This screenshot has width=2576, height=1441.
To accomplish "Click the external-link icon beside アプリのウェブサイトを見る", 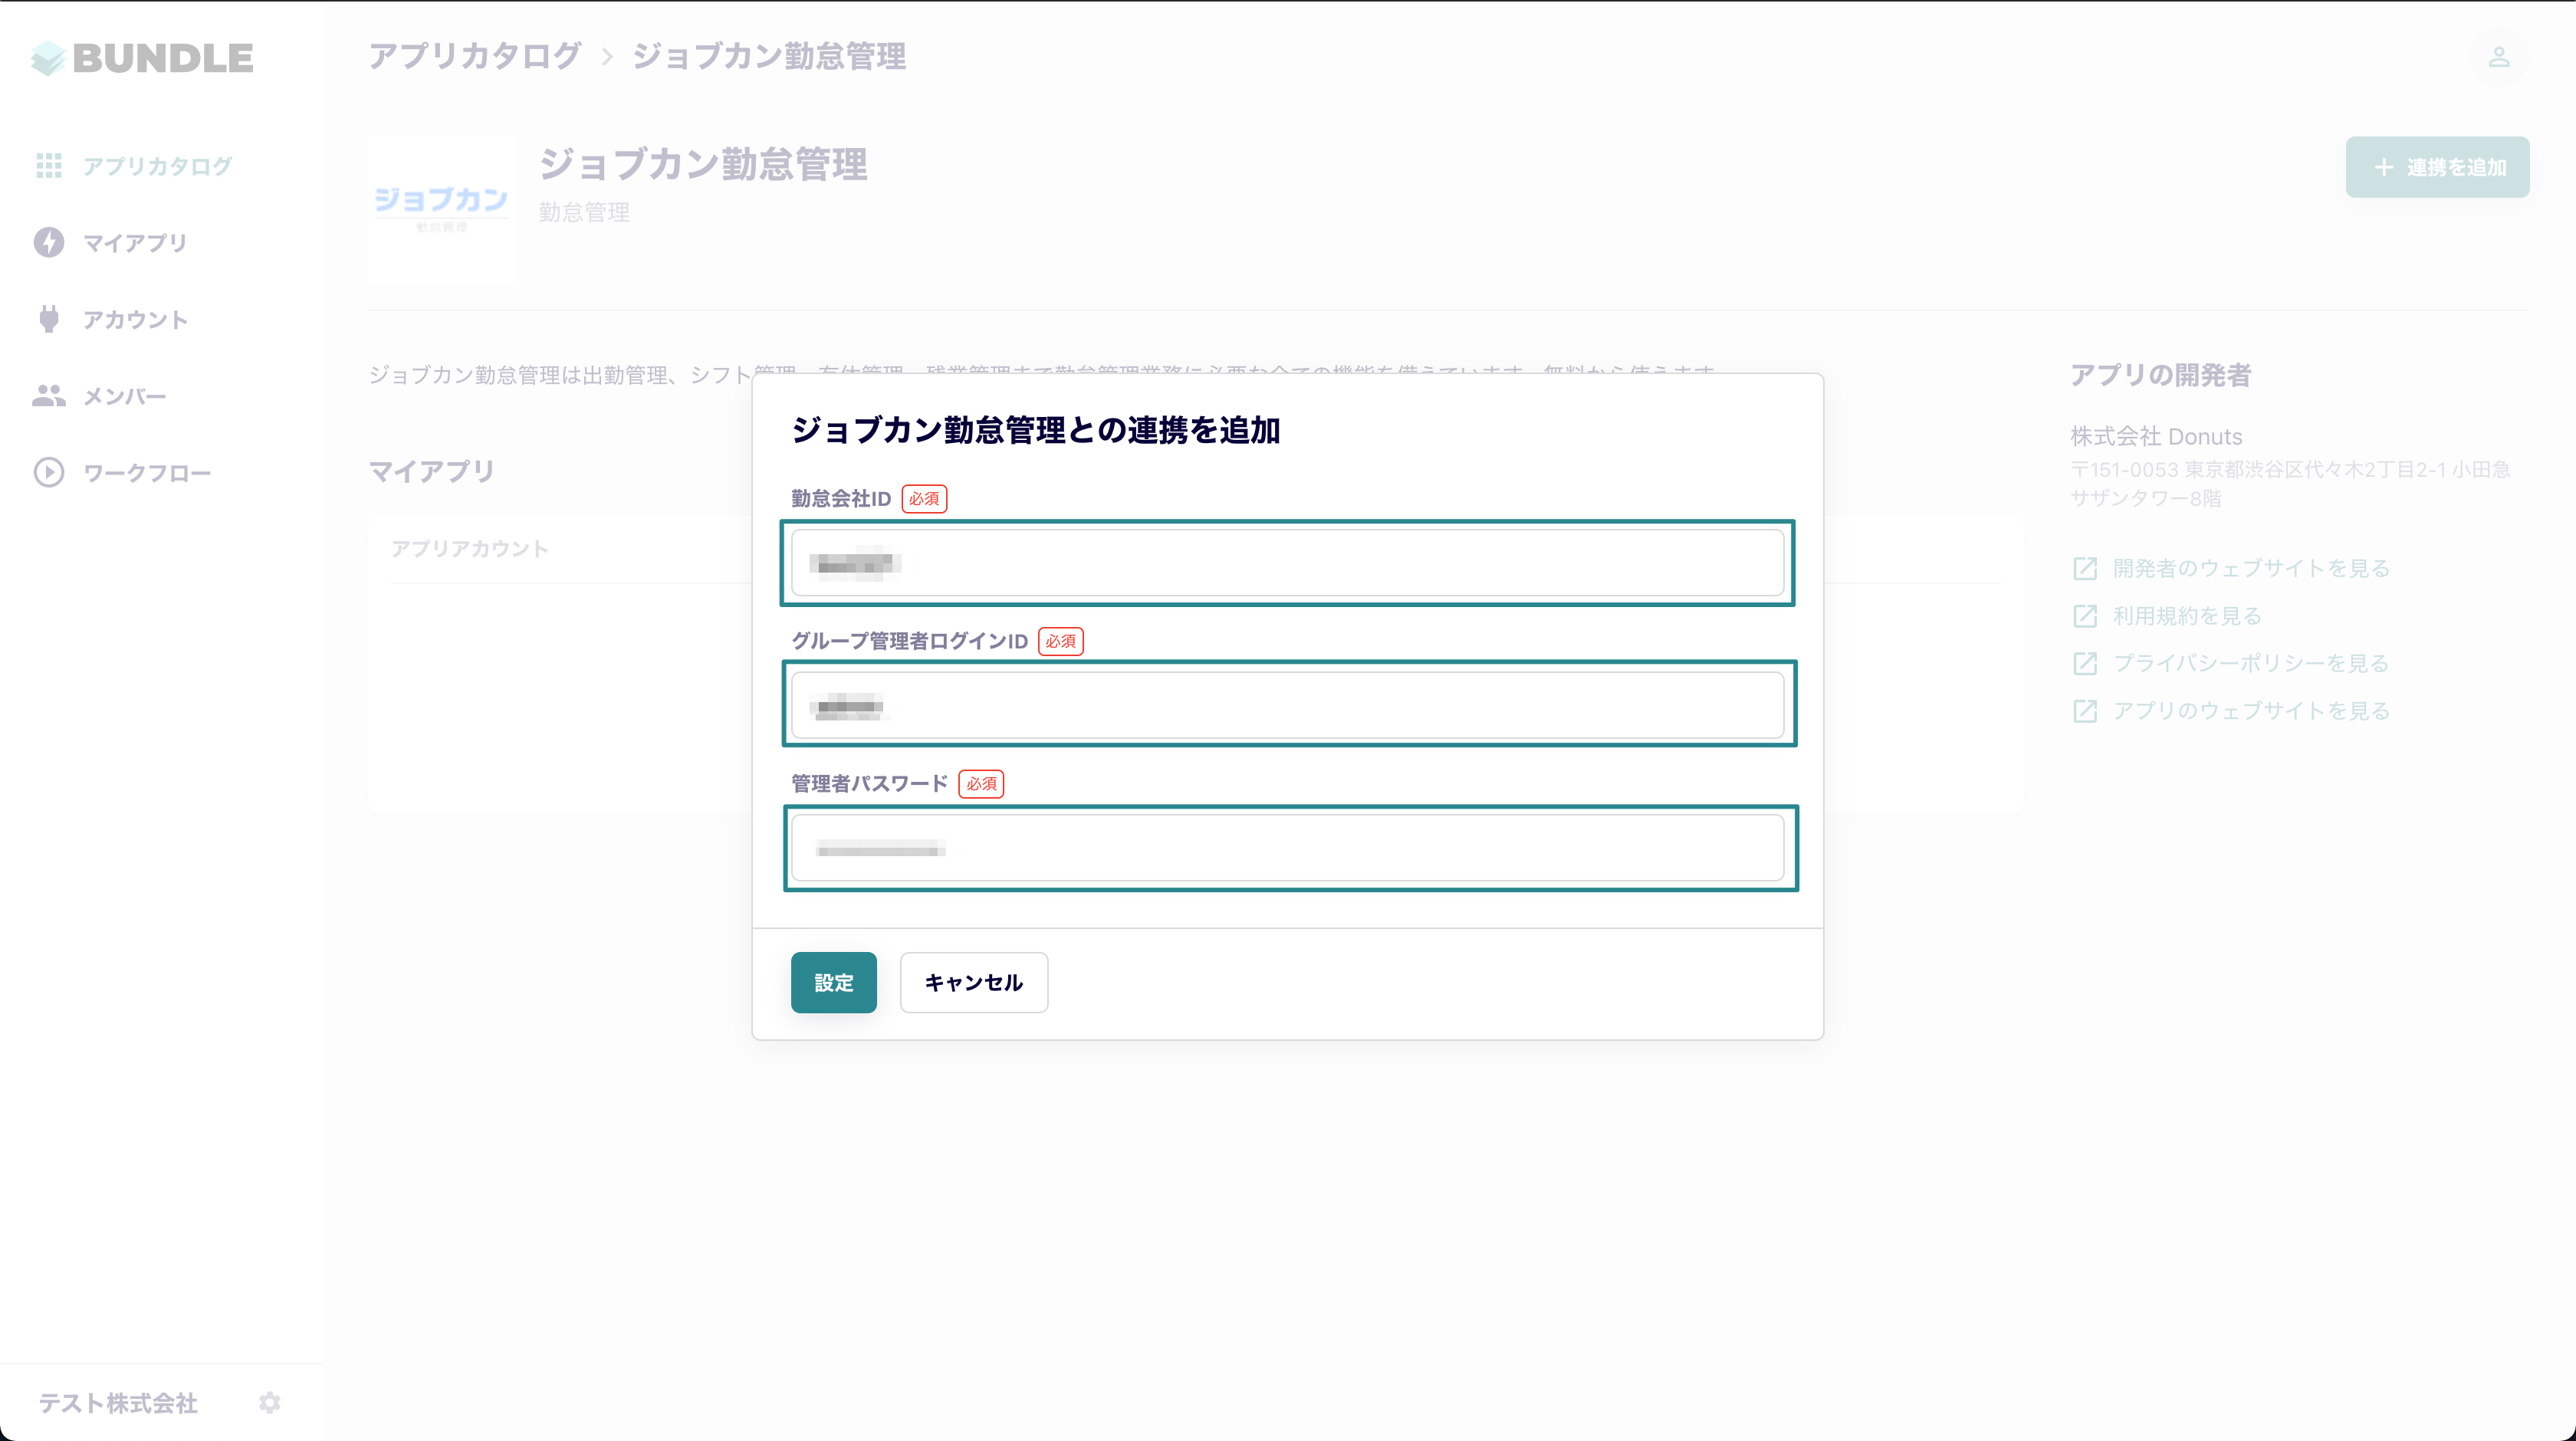I will pos(2085,710).
